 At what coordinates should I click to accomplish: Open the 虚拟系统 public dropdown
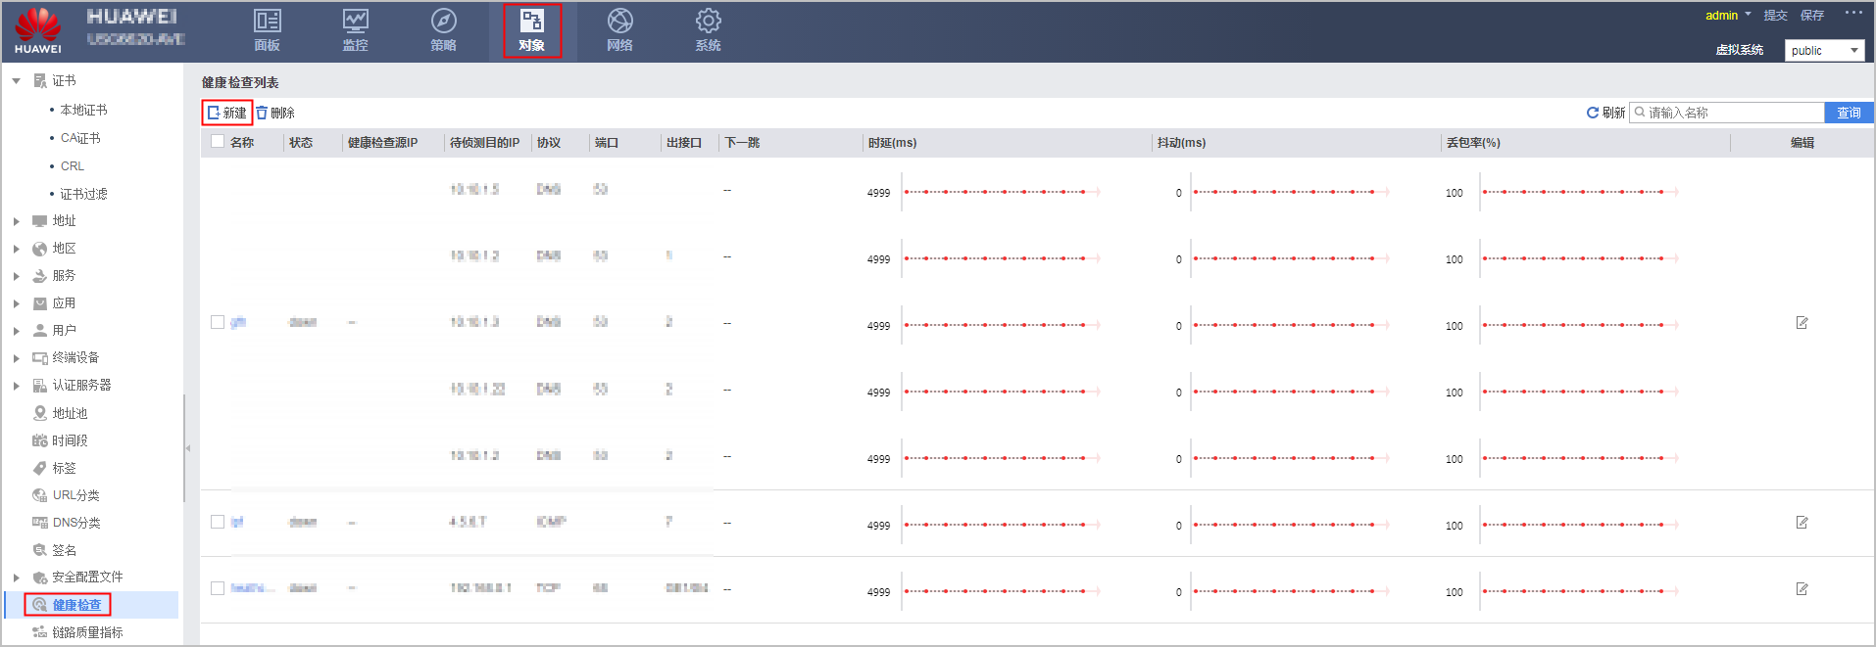click(1823, 50)
